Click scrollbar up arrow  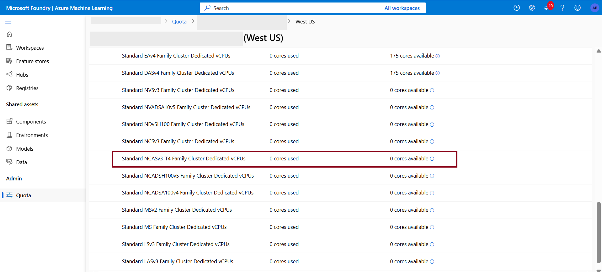click(x=599, y=51)
